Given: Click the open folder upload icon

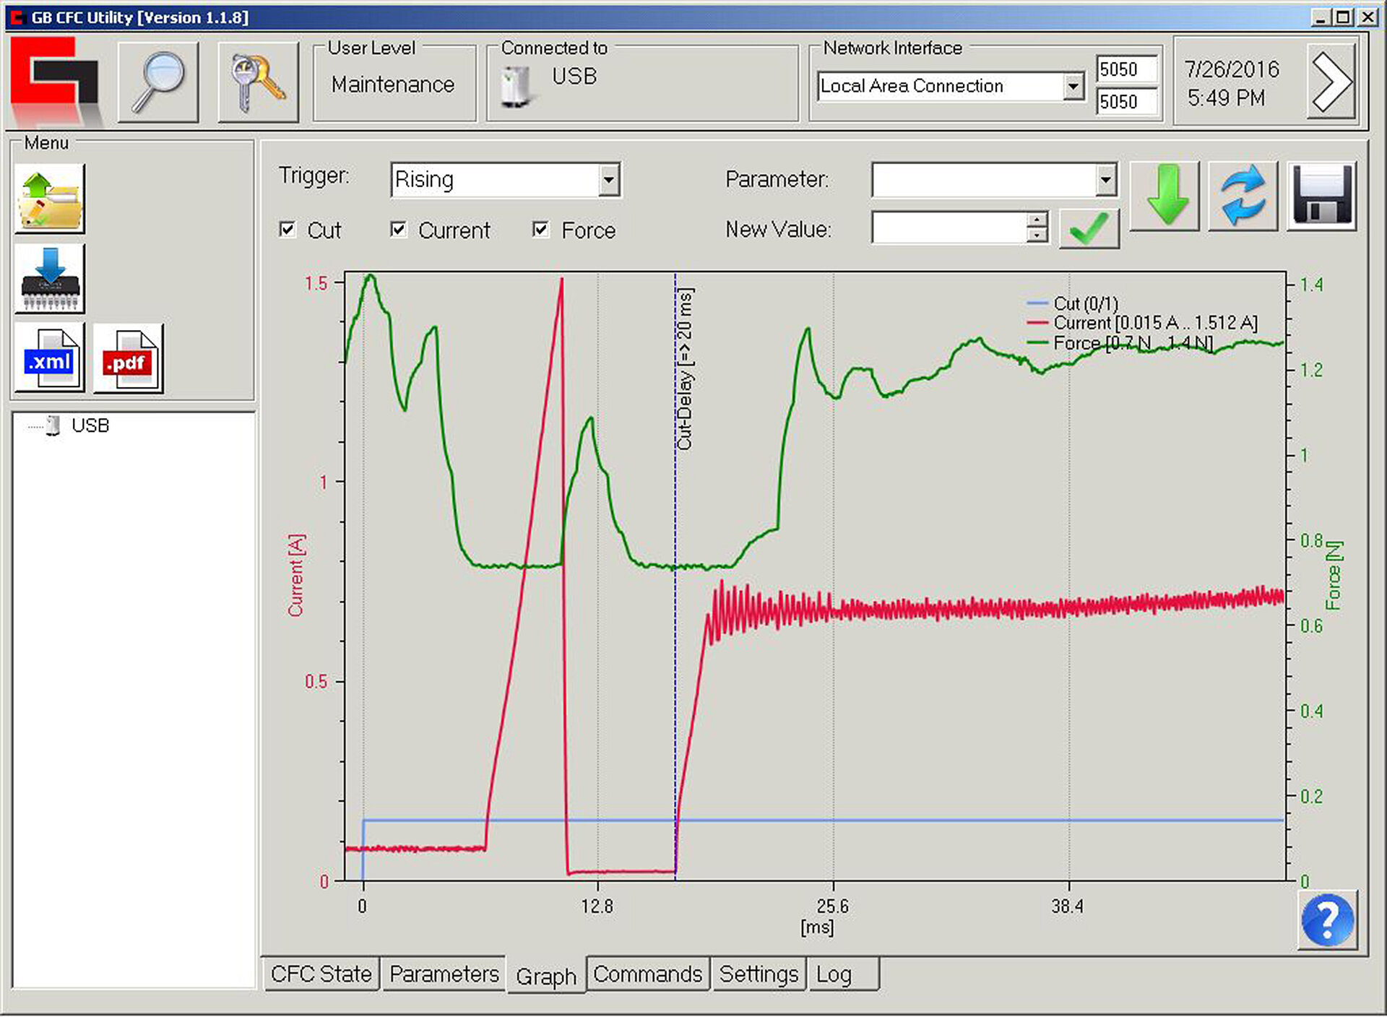Looking at the screenshot, I should 50,199.
